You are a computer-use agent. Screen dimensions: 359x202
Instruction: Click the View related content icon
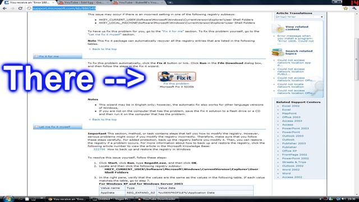click(x=278, y=29)
